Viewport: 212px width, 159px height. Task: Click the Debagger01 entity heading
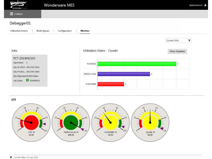(20, 23)
